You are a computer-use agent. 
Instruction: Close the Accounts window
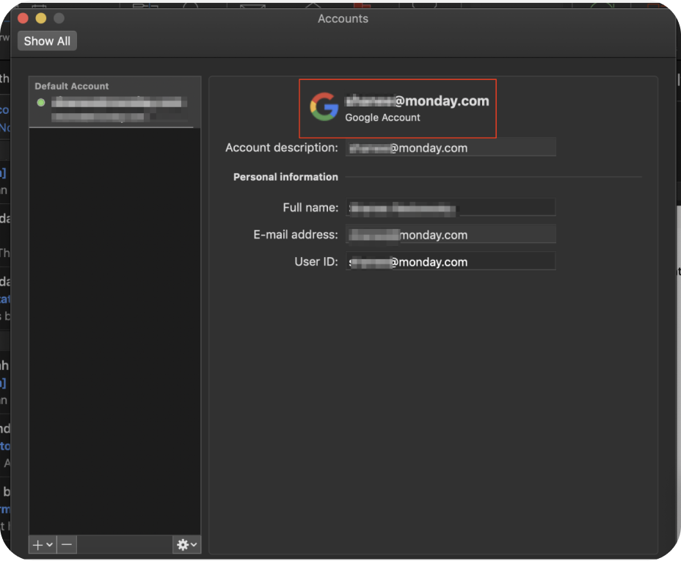click(23, 18)
